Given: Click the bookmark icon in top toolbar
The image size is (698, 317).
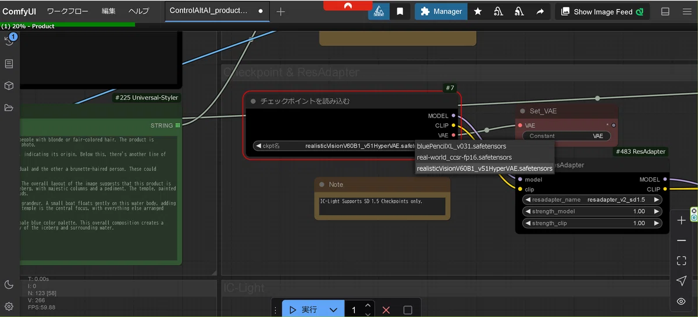Looking at the screenshot, I should [x=400, y=12].
